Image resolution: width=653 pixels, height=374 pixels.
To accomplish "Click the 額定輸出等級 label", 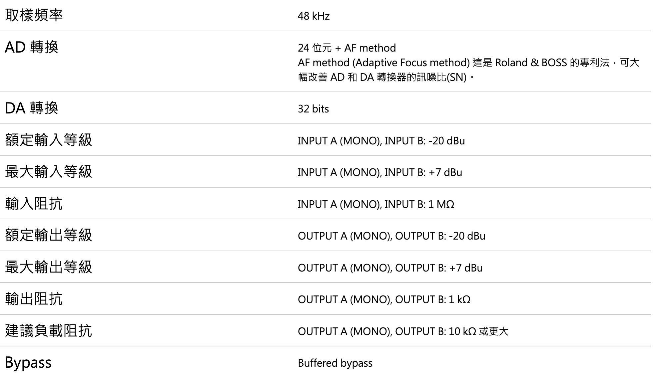I will pos(49,235).
